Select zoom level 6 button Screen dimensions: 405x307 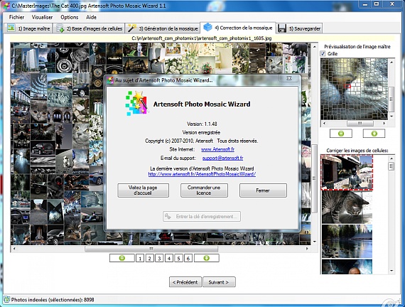pyautogui.click(x=188, y=258)
